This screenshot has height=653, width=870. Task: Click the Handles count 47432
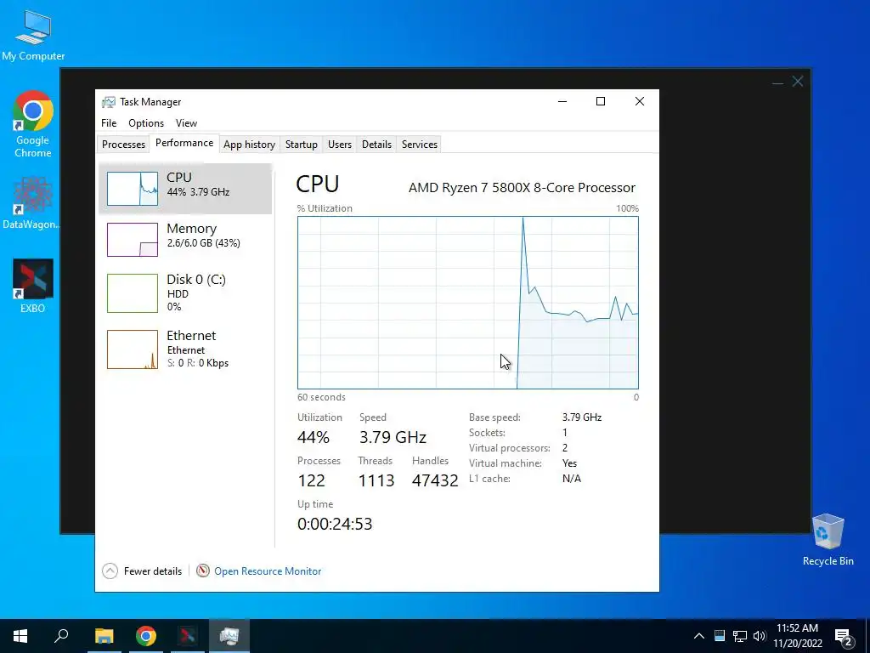coord(435,481)
